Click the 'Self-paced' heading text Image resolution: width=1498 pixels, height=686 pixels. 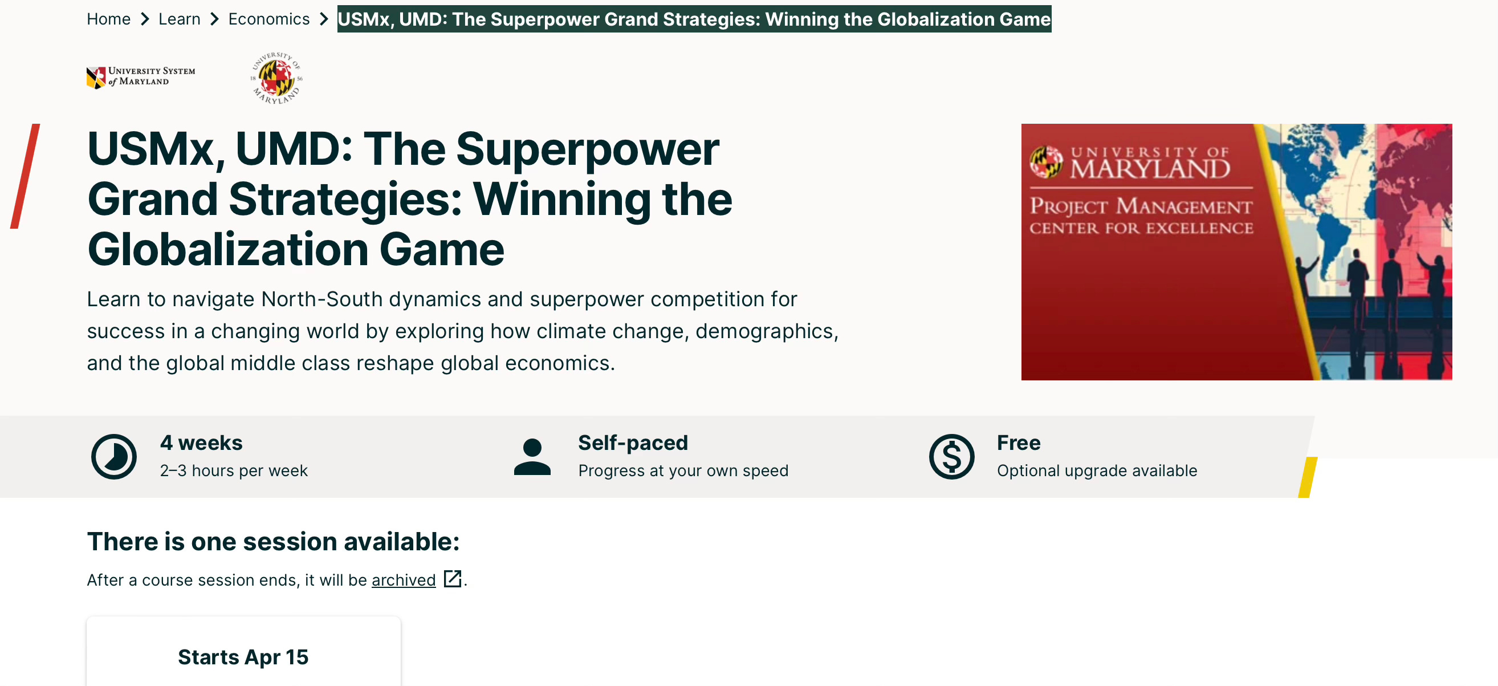click(633, 443)
